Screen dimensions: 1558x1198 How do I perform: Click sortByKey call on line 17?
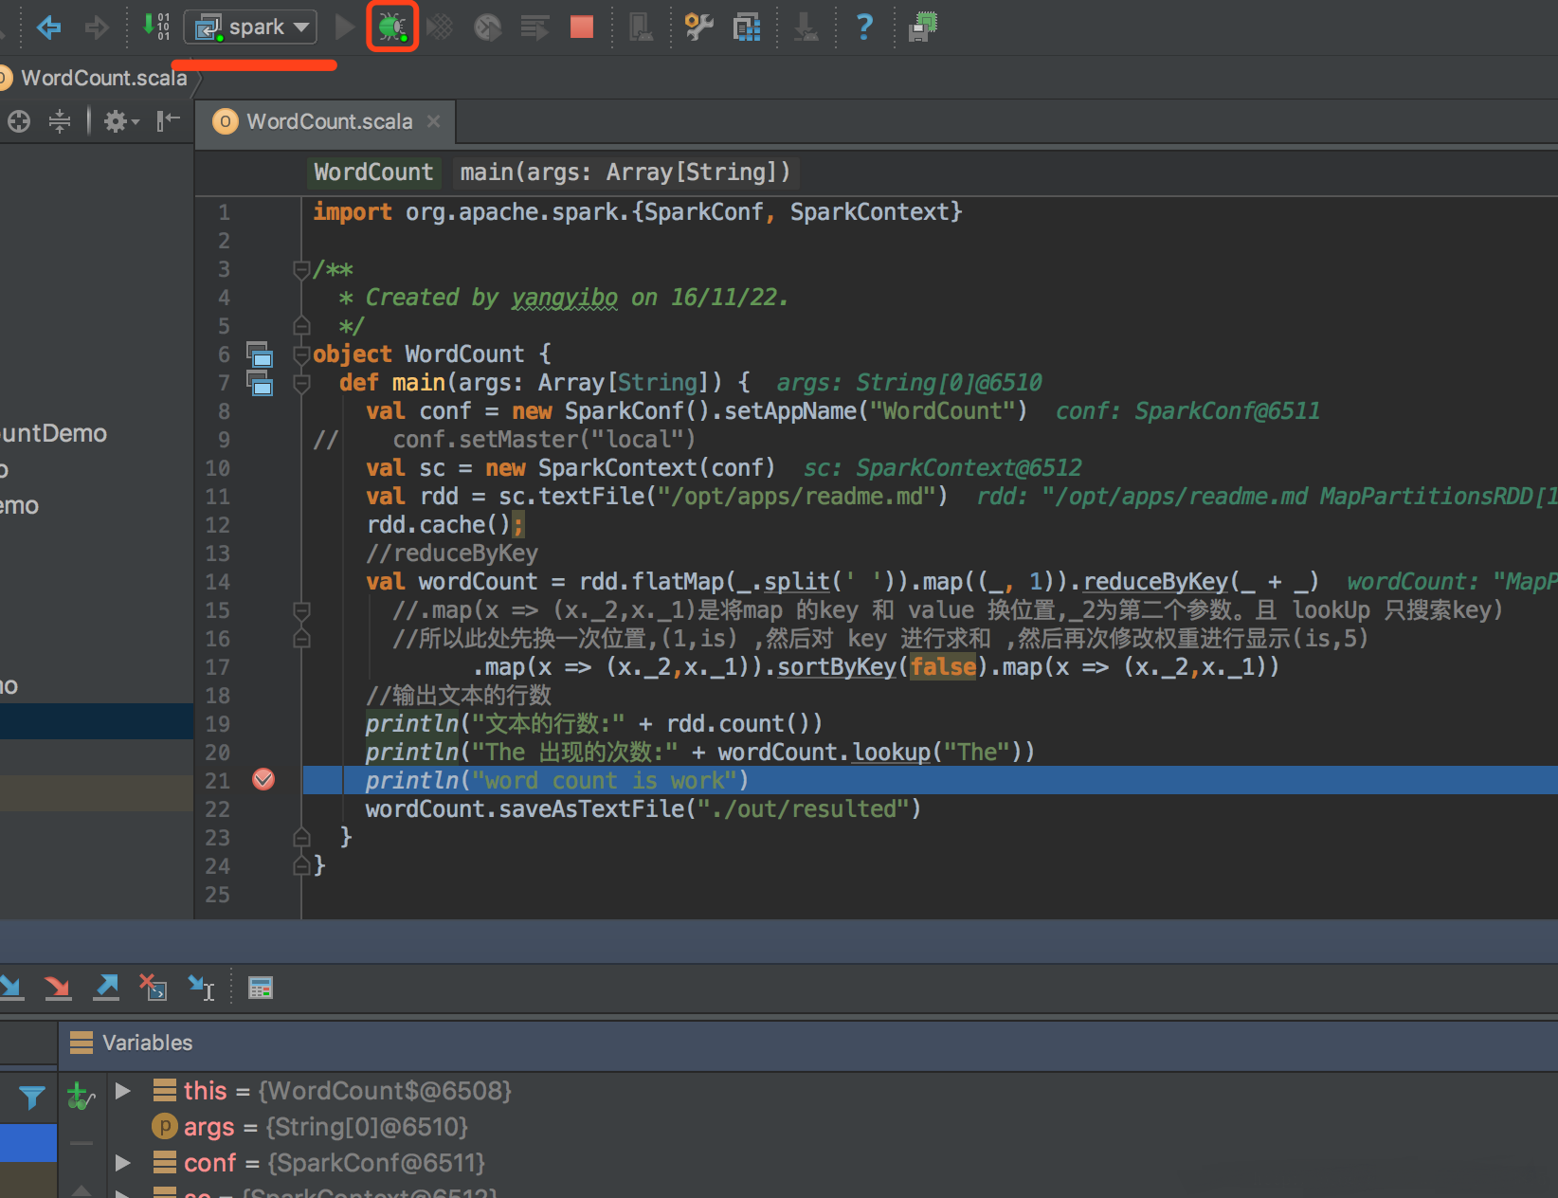click(836, 666)
